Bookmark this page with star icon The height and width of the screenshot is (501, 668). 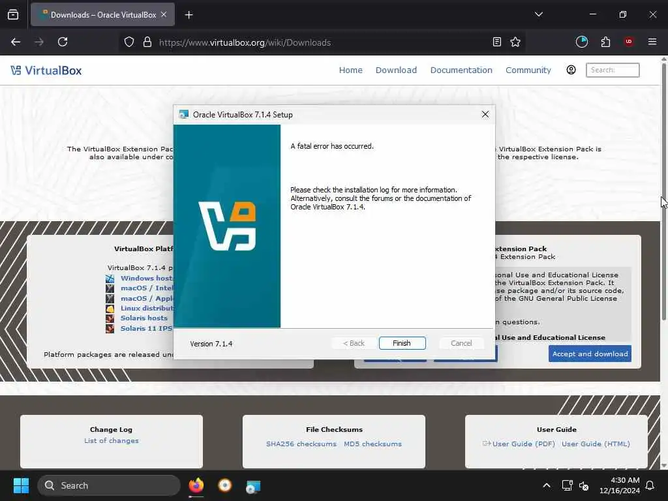[x=515, y=42]
